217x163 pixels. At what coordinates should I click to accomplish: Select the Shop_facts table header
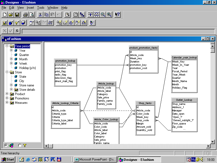coord(145,103)
